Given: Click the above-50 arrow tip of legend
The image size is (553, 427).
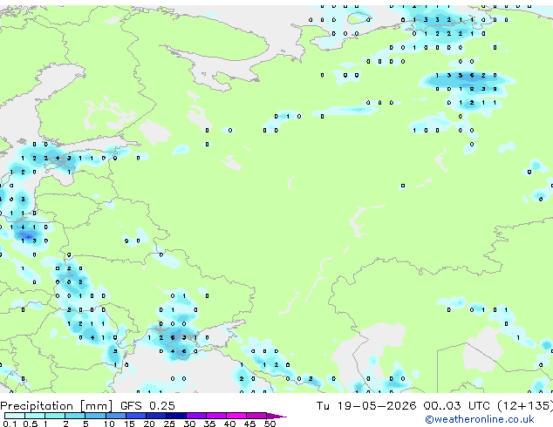Looking at the screenshot, I should pos(276,416).
